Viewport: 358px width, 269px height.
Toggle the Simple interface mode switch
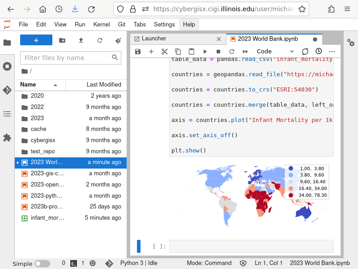[42, 264]
